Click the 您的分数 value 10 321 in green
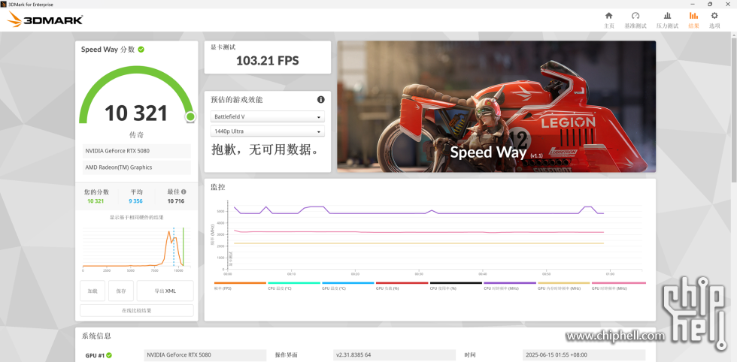This screenshot has height=362, width=737. (96, 201)
